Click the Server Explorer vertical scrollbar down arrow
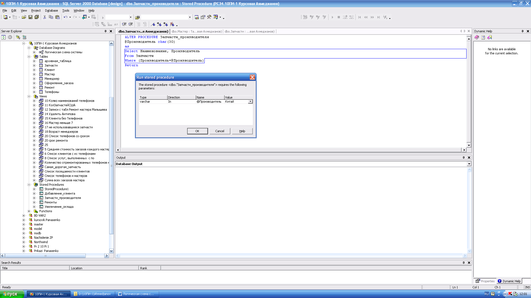The height and width of the screenshot is (298, 531). click(111, 251)
